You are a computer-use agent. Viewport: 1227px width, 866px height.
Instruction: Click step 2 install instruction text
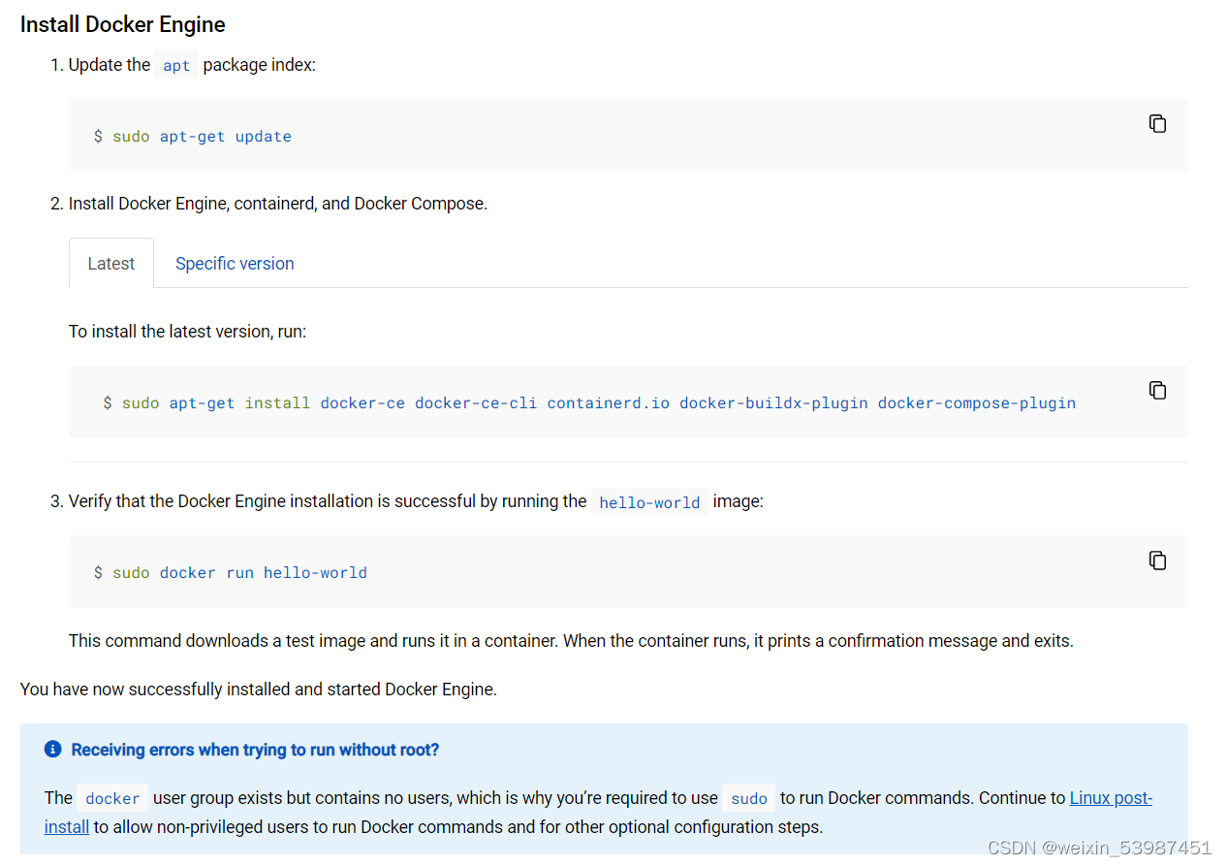click(x=278, y=203)
